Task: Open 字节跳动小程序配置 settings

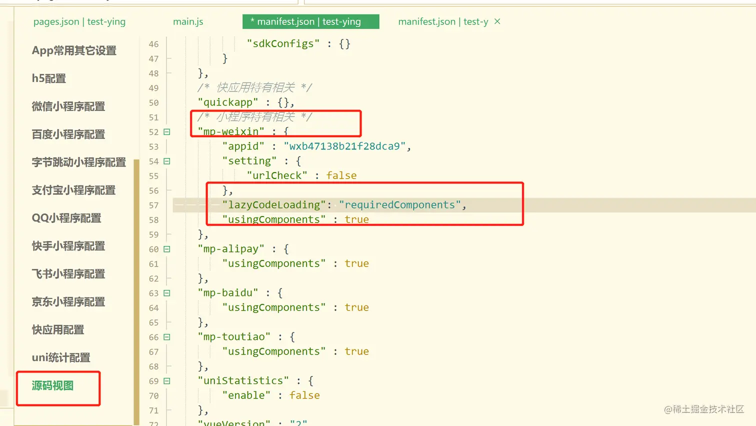Action: coord(79,162)
